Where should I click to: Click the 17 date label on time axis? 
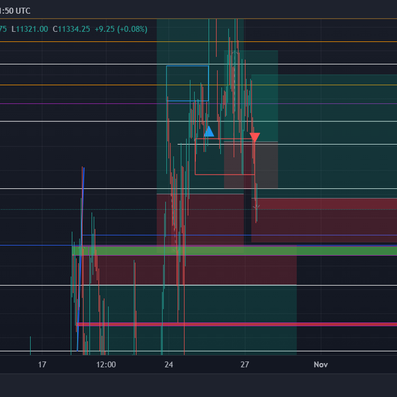click(x=42, y=365)
